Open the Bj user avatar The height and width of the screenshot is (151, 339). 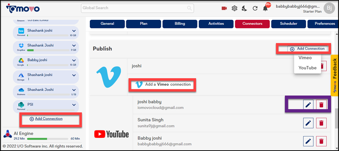pos(329,8)
